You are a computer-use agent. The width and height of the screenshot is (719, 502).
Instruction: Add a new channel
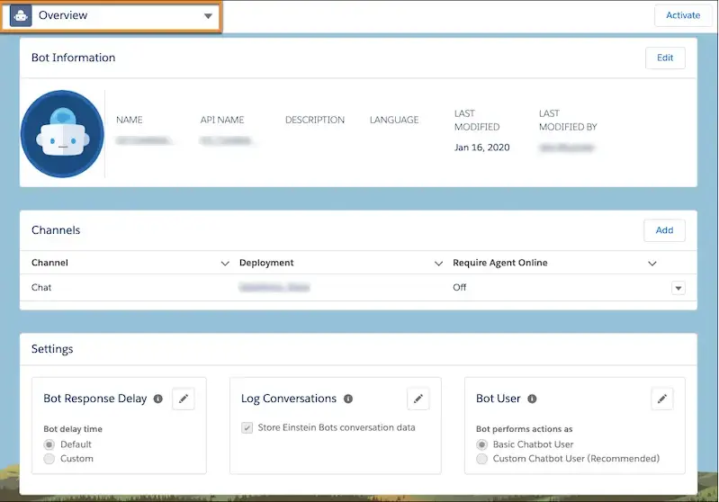[664, 230]
